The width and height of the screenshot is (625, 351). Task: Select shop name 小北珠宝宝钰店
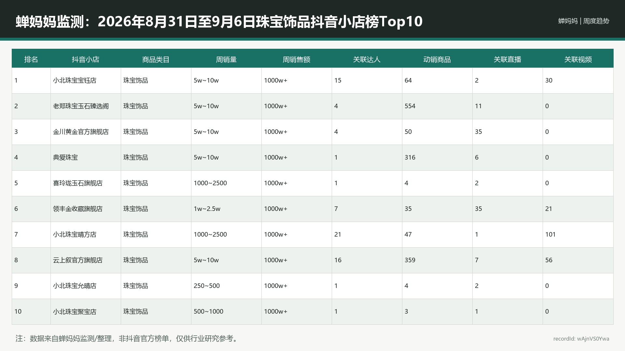point(75,80)
